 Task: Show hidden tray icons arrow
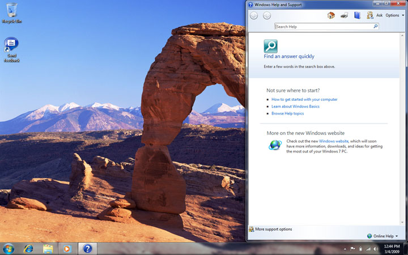coord(345,249)
